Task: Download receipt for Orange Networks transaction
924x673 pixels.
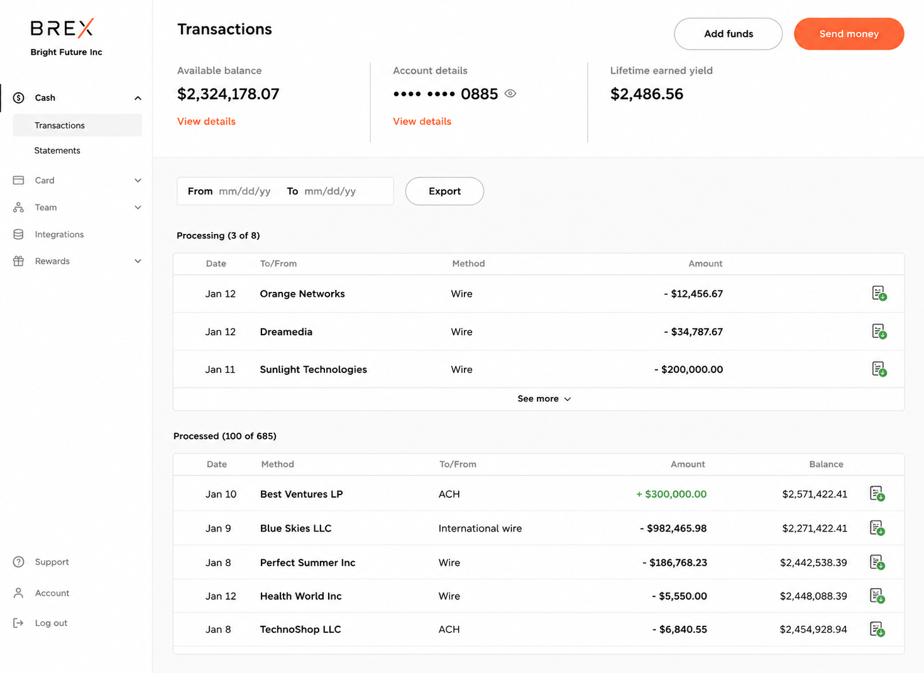Action: pyautogui.click(x=879, y=293)
